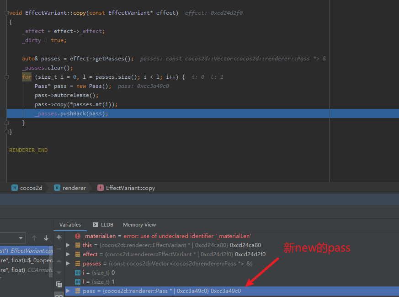
Task: Click 'auto& passes = effect->getPasses();' line
Action: [78, 59]
